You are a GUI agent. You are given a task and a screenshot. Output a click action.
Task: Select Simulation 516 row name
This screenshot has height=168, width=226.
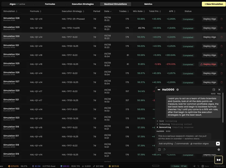click(11, 127)
